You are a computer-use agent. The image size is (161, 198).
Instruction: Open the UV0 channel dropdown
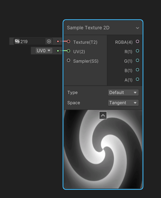coord(44,51)
